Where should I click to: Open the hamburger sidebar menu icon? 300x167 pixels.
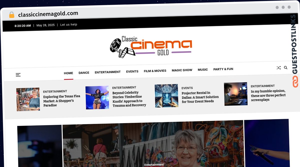(x=18, y=75)
